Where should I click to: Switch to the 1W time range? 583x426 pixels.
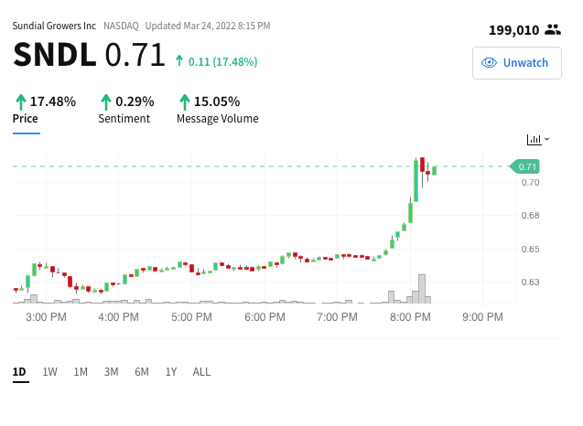click(x=49, y=372)
